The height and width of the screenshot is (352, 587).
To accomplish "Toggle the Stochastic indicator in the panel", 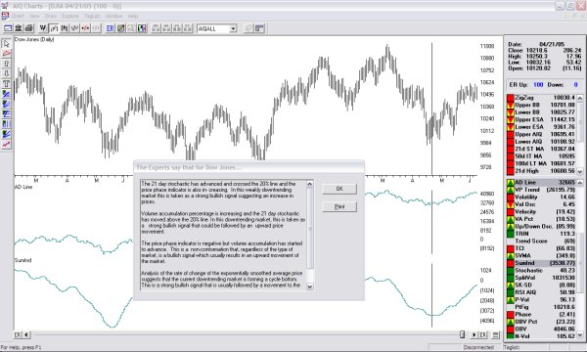I will (542, 270).
